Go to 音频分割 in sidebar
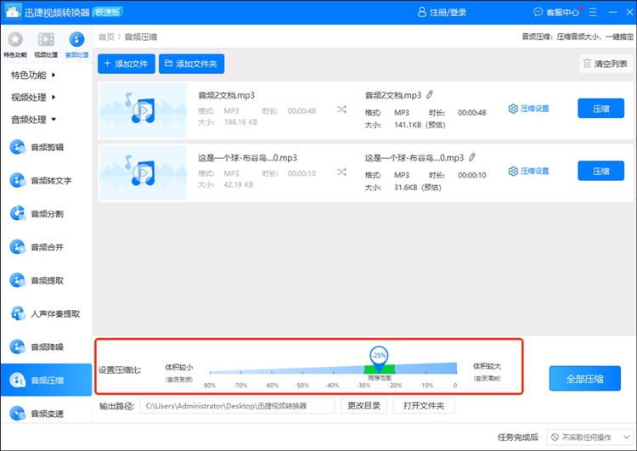 [47, 214]
